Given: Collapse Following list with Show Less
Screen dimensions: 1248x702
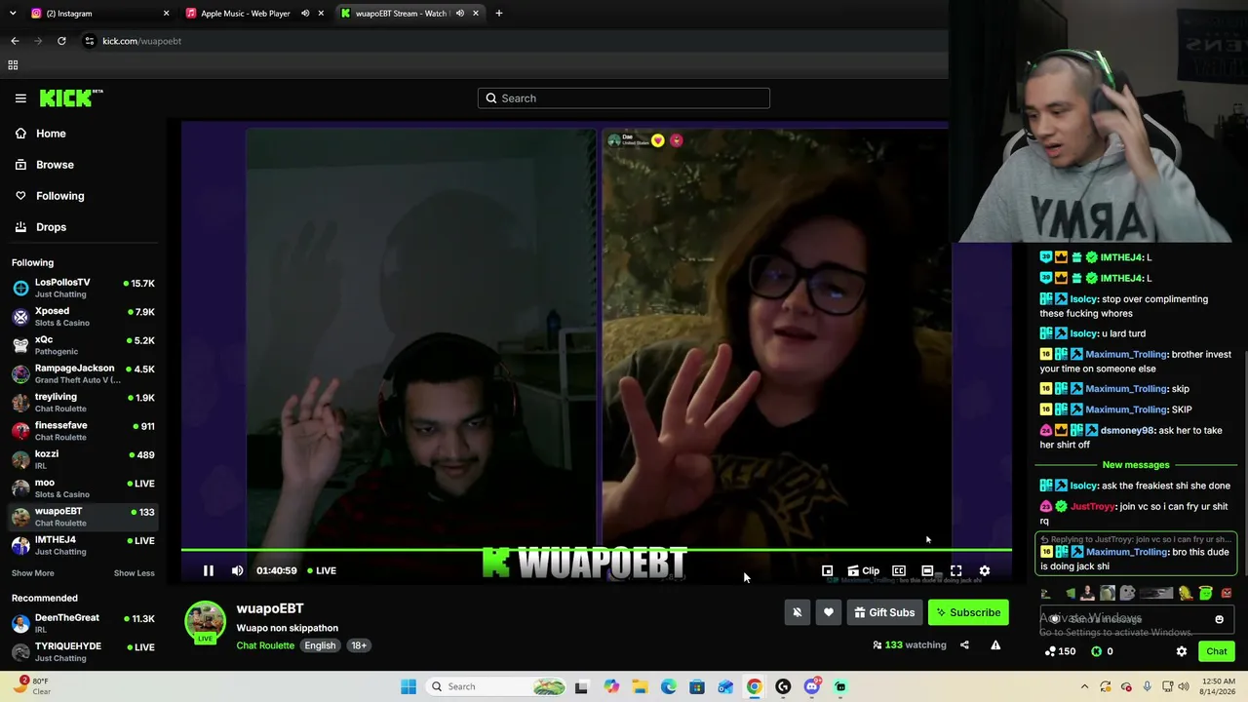Looking at the screenshot, I should pos(134,573).
